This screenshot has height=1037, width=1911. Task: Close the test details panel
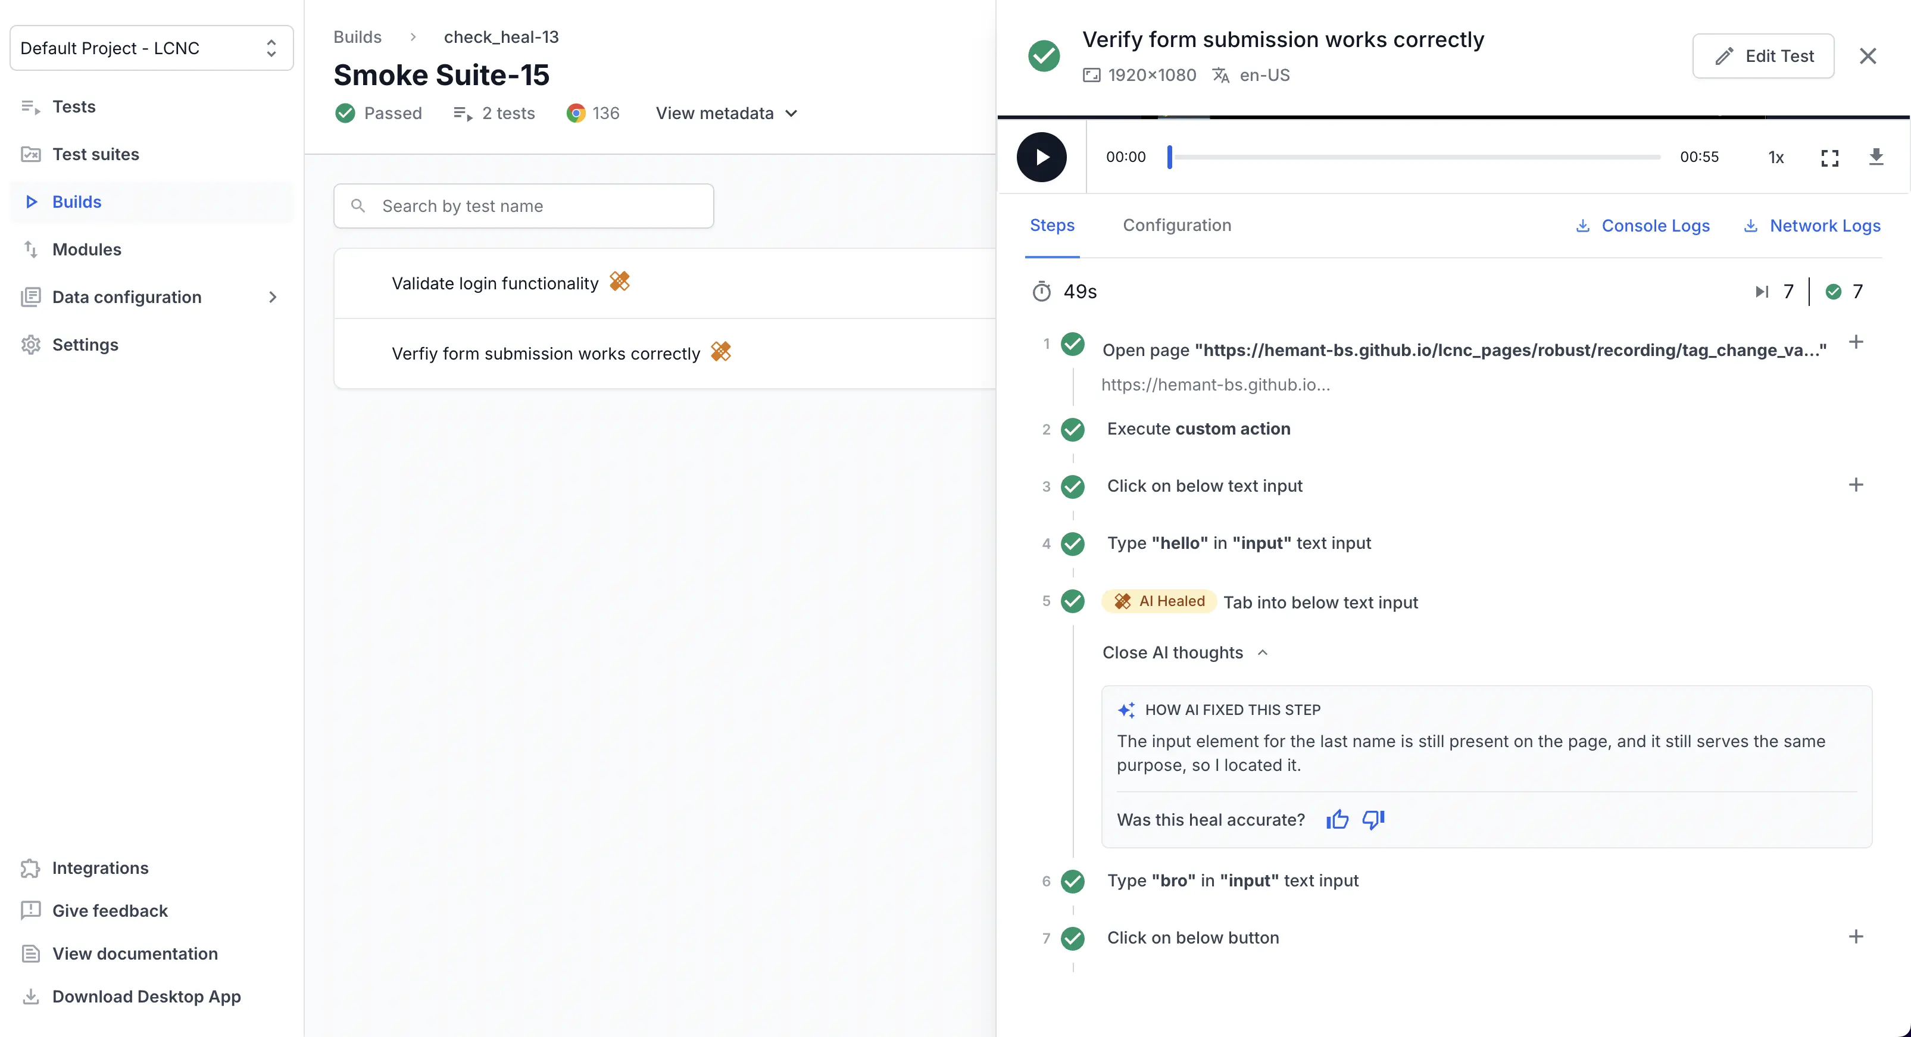point(1867,57)
